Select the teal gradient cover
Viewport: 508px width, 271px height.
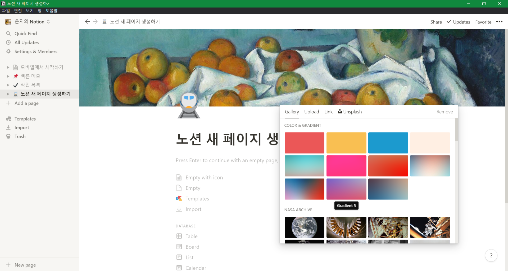304,166
